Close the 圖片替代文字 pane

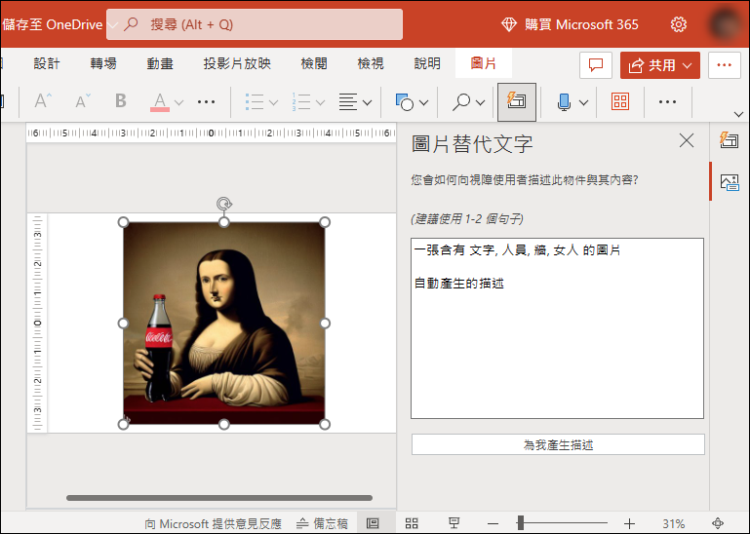click(687, 140)
